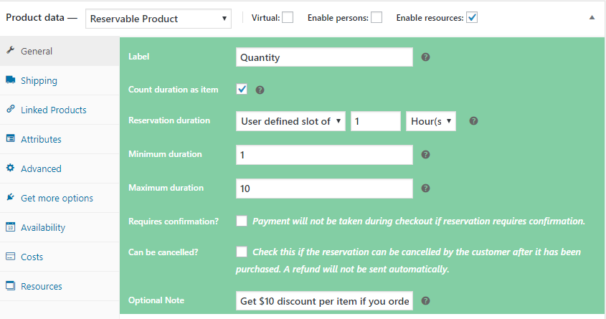This screenshot has height=319, width=606.
Task: Click the wrench icon beside General
Action: pos(10,51)
